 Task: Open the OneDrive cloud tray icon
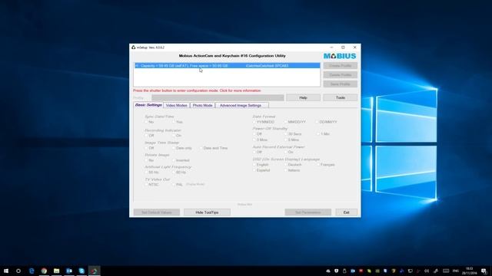(x=328, y=271)
